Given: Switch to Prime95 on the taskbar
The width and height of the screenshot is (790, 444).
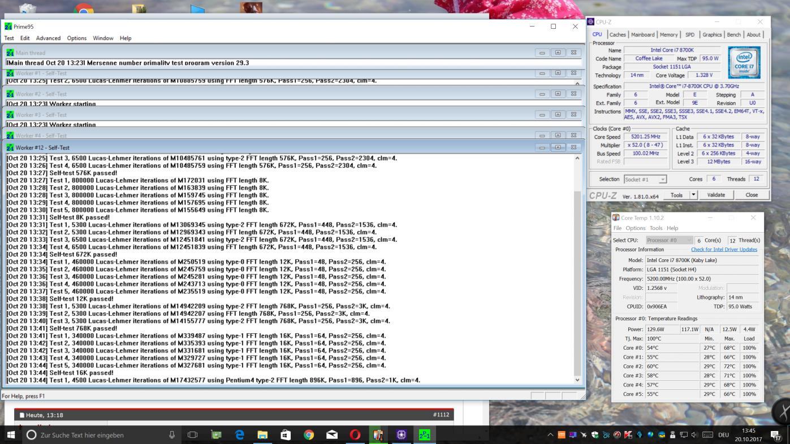Looking at the screenshot, I should [425, 434].
